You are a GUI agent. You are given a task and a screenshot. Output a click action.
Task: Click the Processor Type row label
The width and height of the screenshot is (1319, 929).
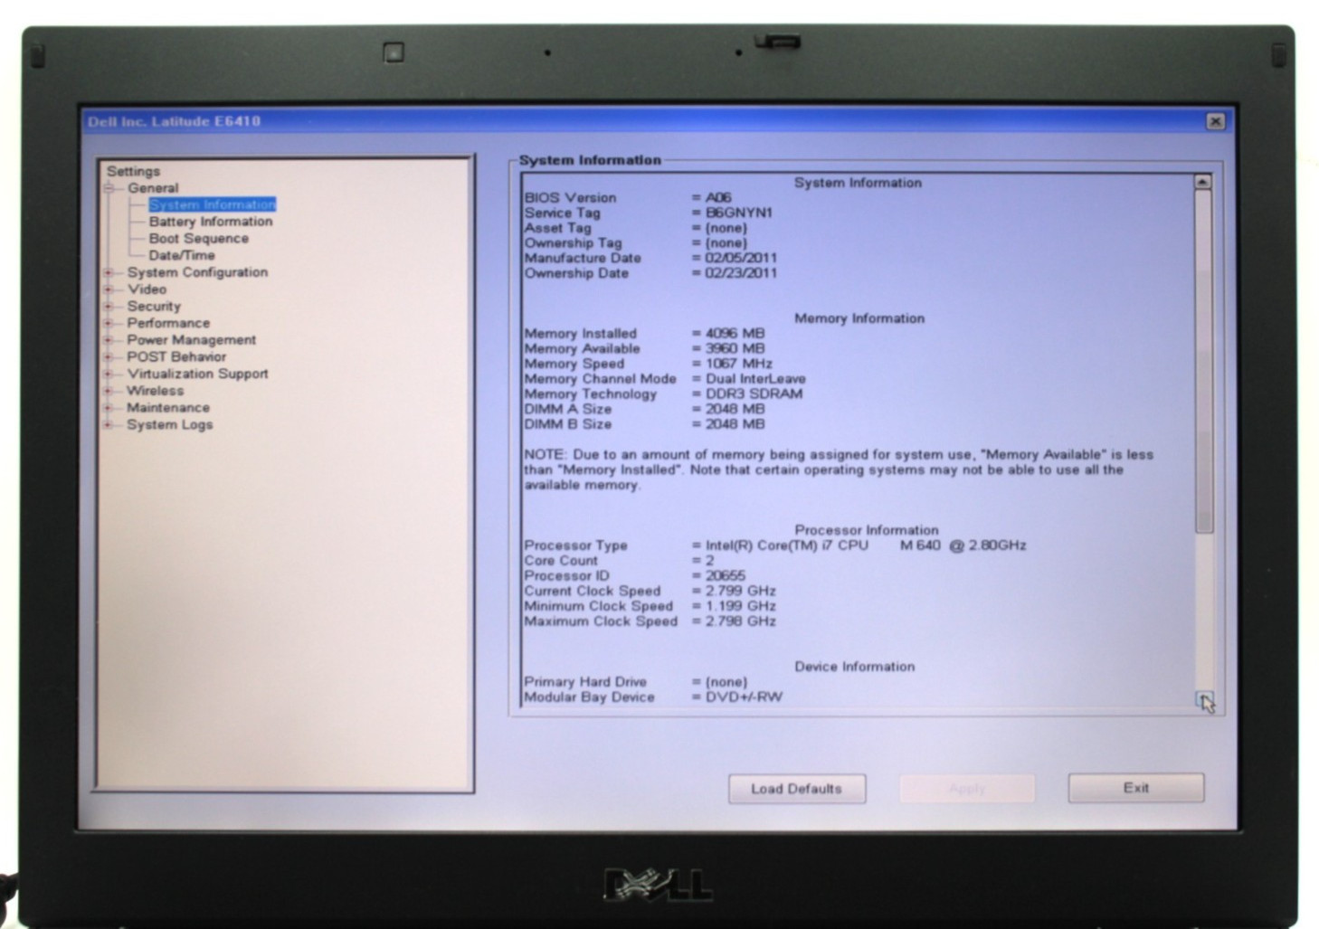575,545
